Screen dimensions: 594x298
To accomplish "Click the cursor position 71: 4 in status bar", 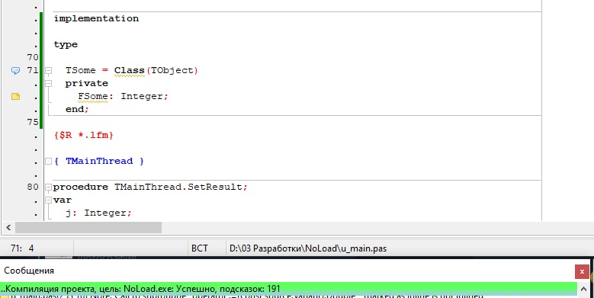I will pyautogui.click(x=22, y=248).
